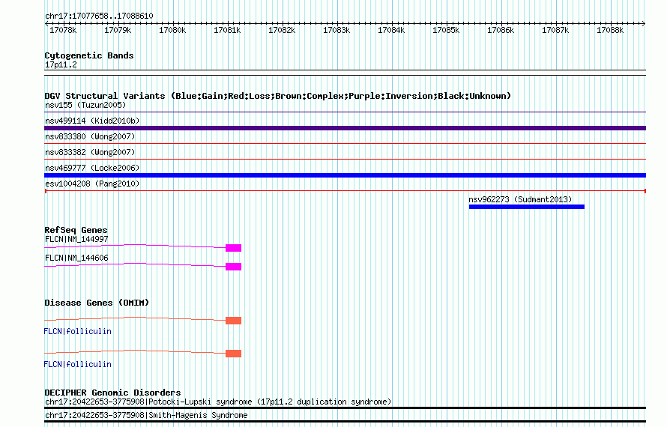Select the 17p11.2 band label
This screenshot has width=667, height=427.
[61, 64]
